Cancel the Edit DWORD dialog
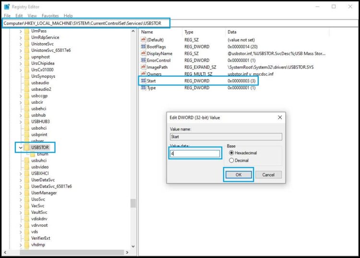Screen dimensions: 360x258 [x=268, y=175]
